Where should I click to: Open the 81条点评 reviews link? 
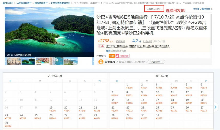point(147,41)
